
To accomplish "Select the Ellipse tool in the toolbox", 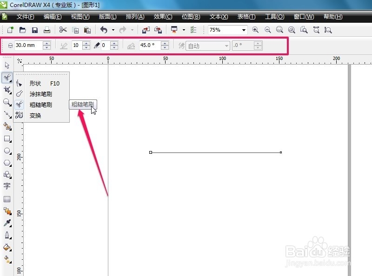I will tap(7, 151).
